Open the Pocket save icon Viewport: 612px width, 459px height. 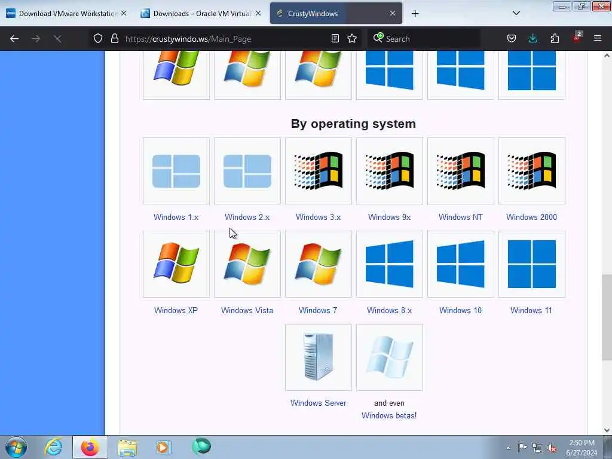point(512,38)
